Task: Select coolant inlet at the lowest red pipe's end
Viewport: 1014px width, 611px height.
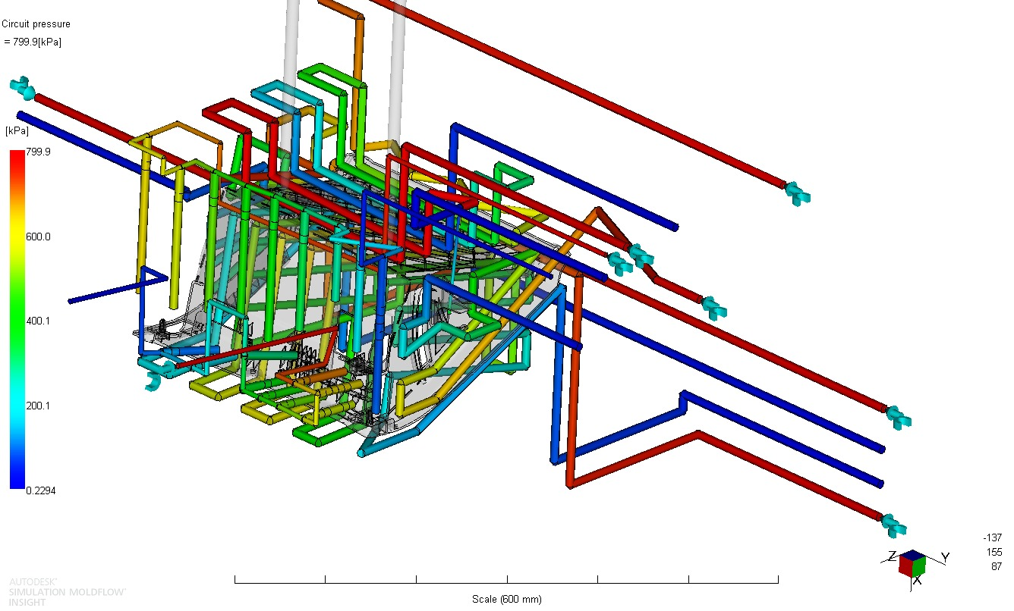Action: pyautogui.click(x=893, y=525)
